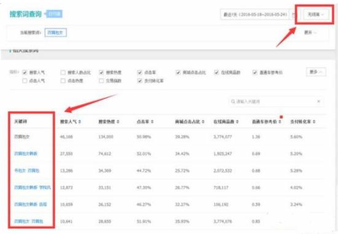Uncheck the 点击率 indicator checkbox
Image resolution: width=338 pixels, height=234 pixels.
[x=140, y=72]
